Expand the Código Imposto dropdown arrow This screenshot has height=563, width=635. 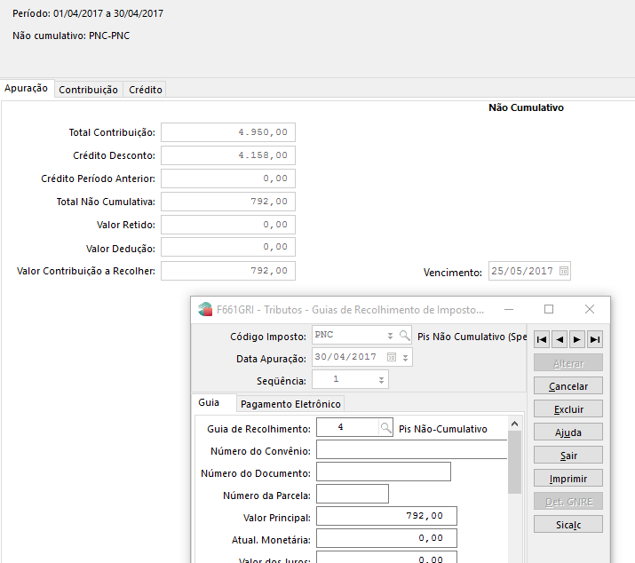[x=390, y=336]
